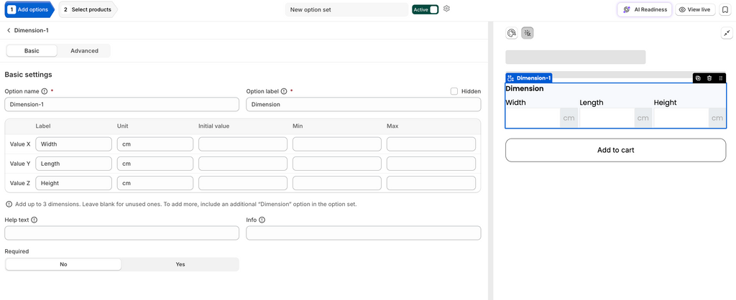The image size is (736, 300).
Task: Show the Help text info icon
Action: coord(34,220)
